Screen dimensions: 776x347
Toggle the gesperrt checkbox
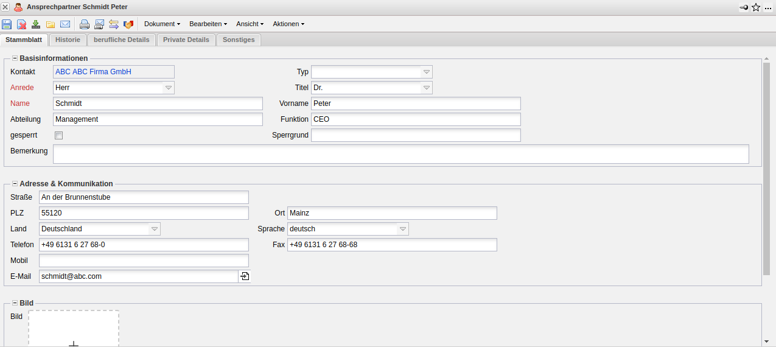pyautogui.click(x=59, y=135)
